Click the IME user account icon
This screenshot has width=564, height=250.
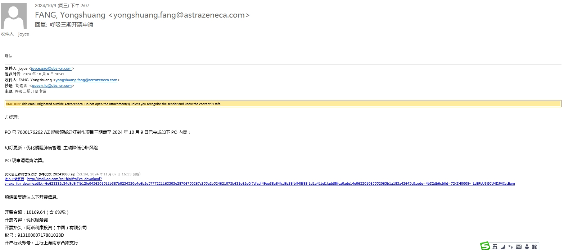[x=527, y=247]
